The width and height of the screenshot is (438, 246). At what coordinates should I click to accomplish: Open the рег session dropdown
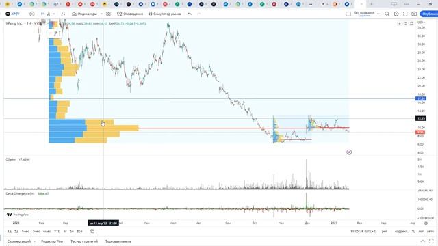pos(385,231)
